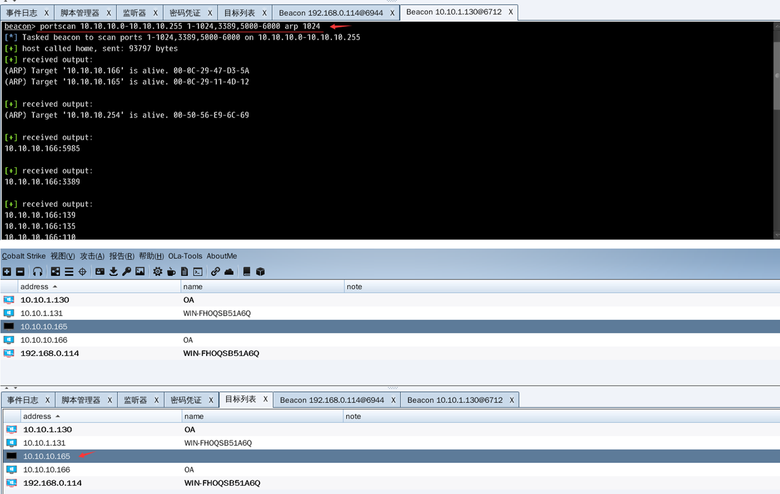This screenshot has width=780, height=494.
Task: Open downloaded files arrow icon
Action: (113, 272)
